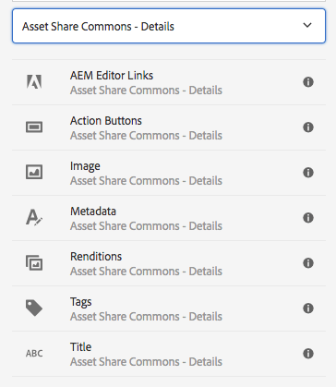Click group subtitle under Image
The height and width of the screenshot is (387, 336).
click(146, 181)
